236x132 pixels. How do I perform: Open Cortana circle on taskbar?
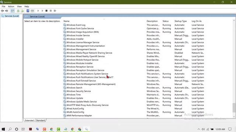pos(17,129)
